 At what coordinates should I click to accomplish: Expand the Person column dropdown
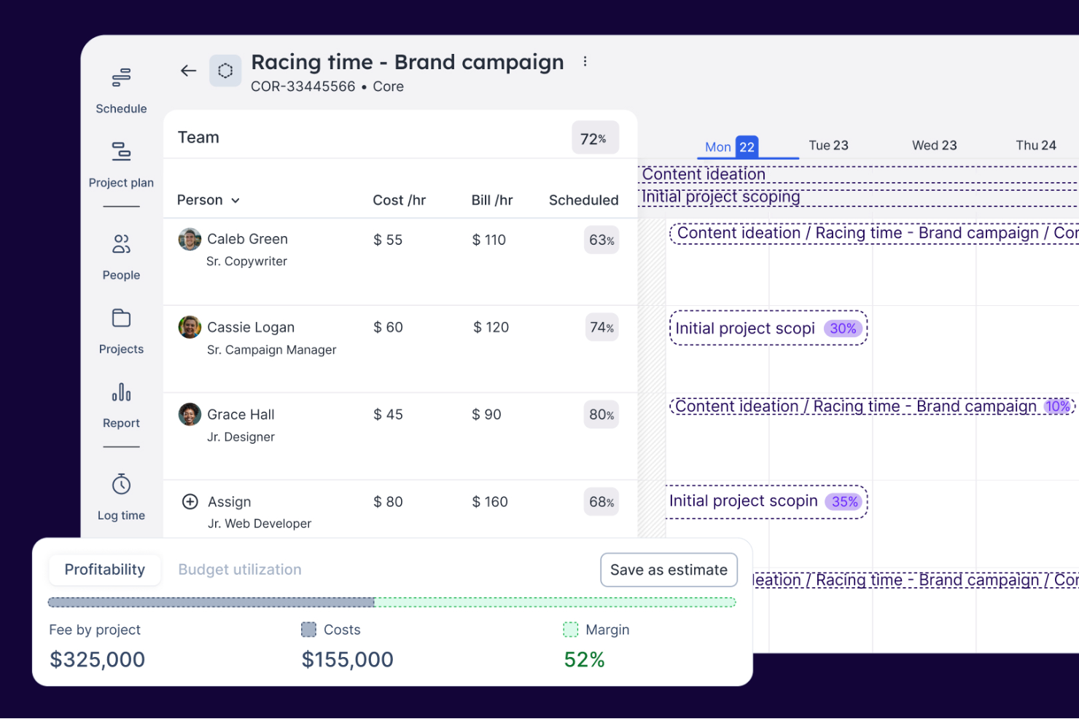tap(208, 200)
